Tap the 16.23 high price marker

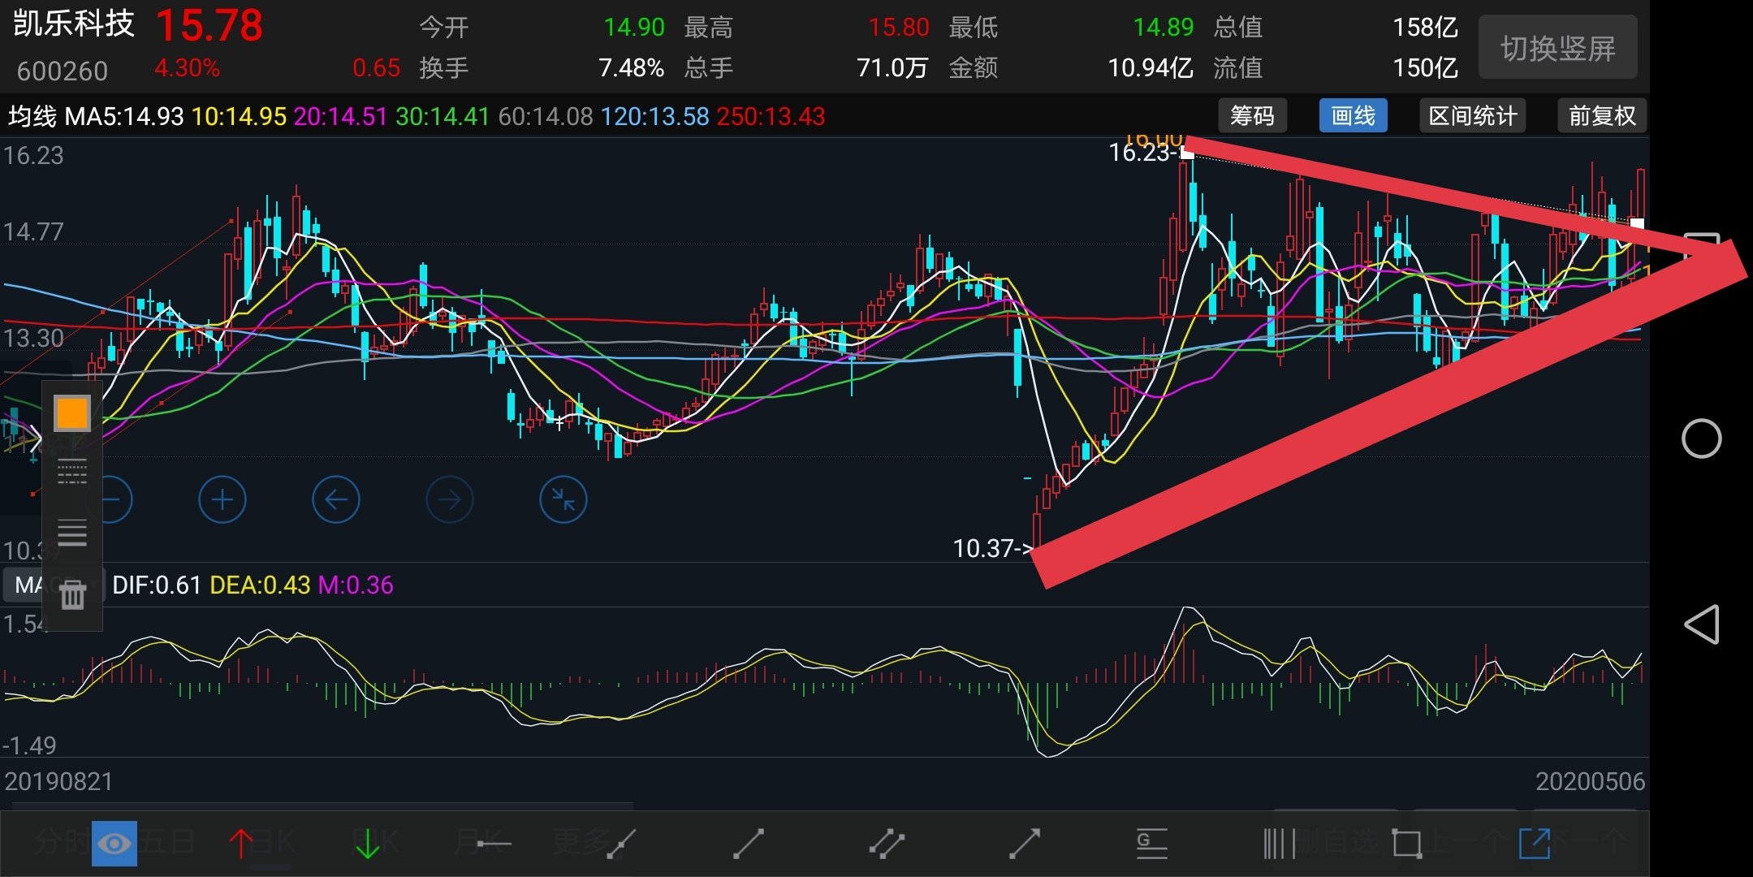click(1142, 152)
